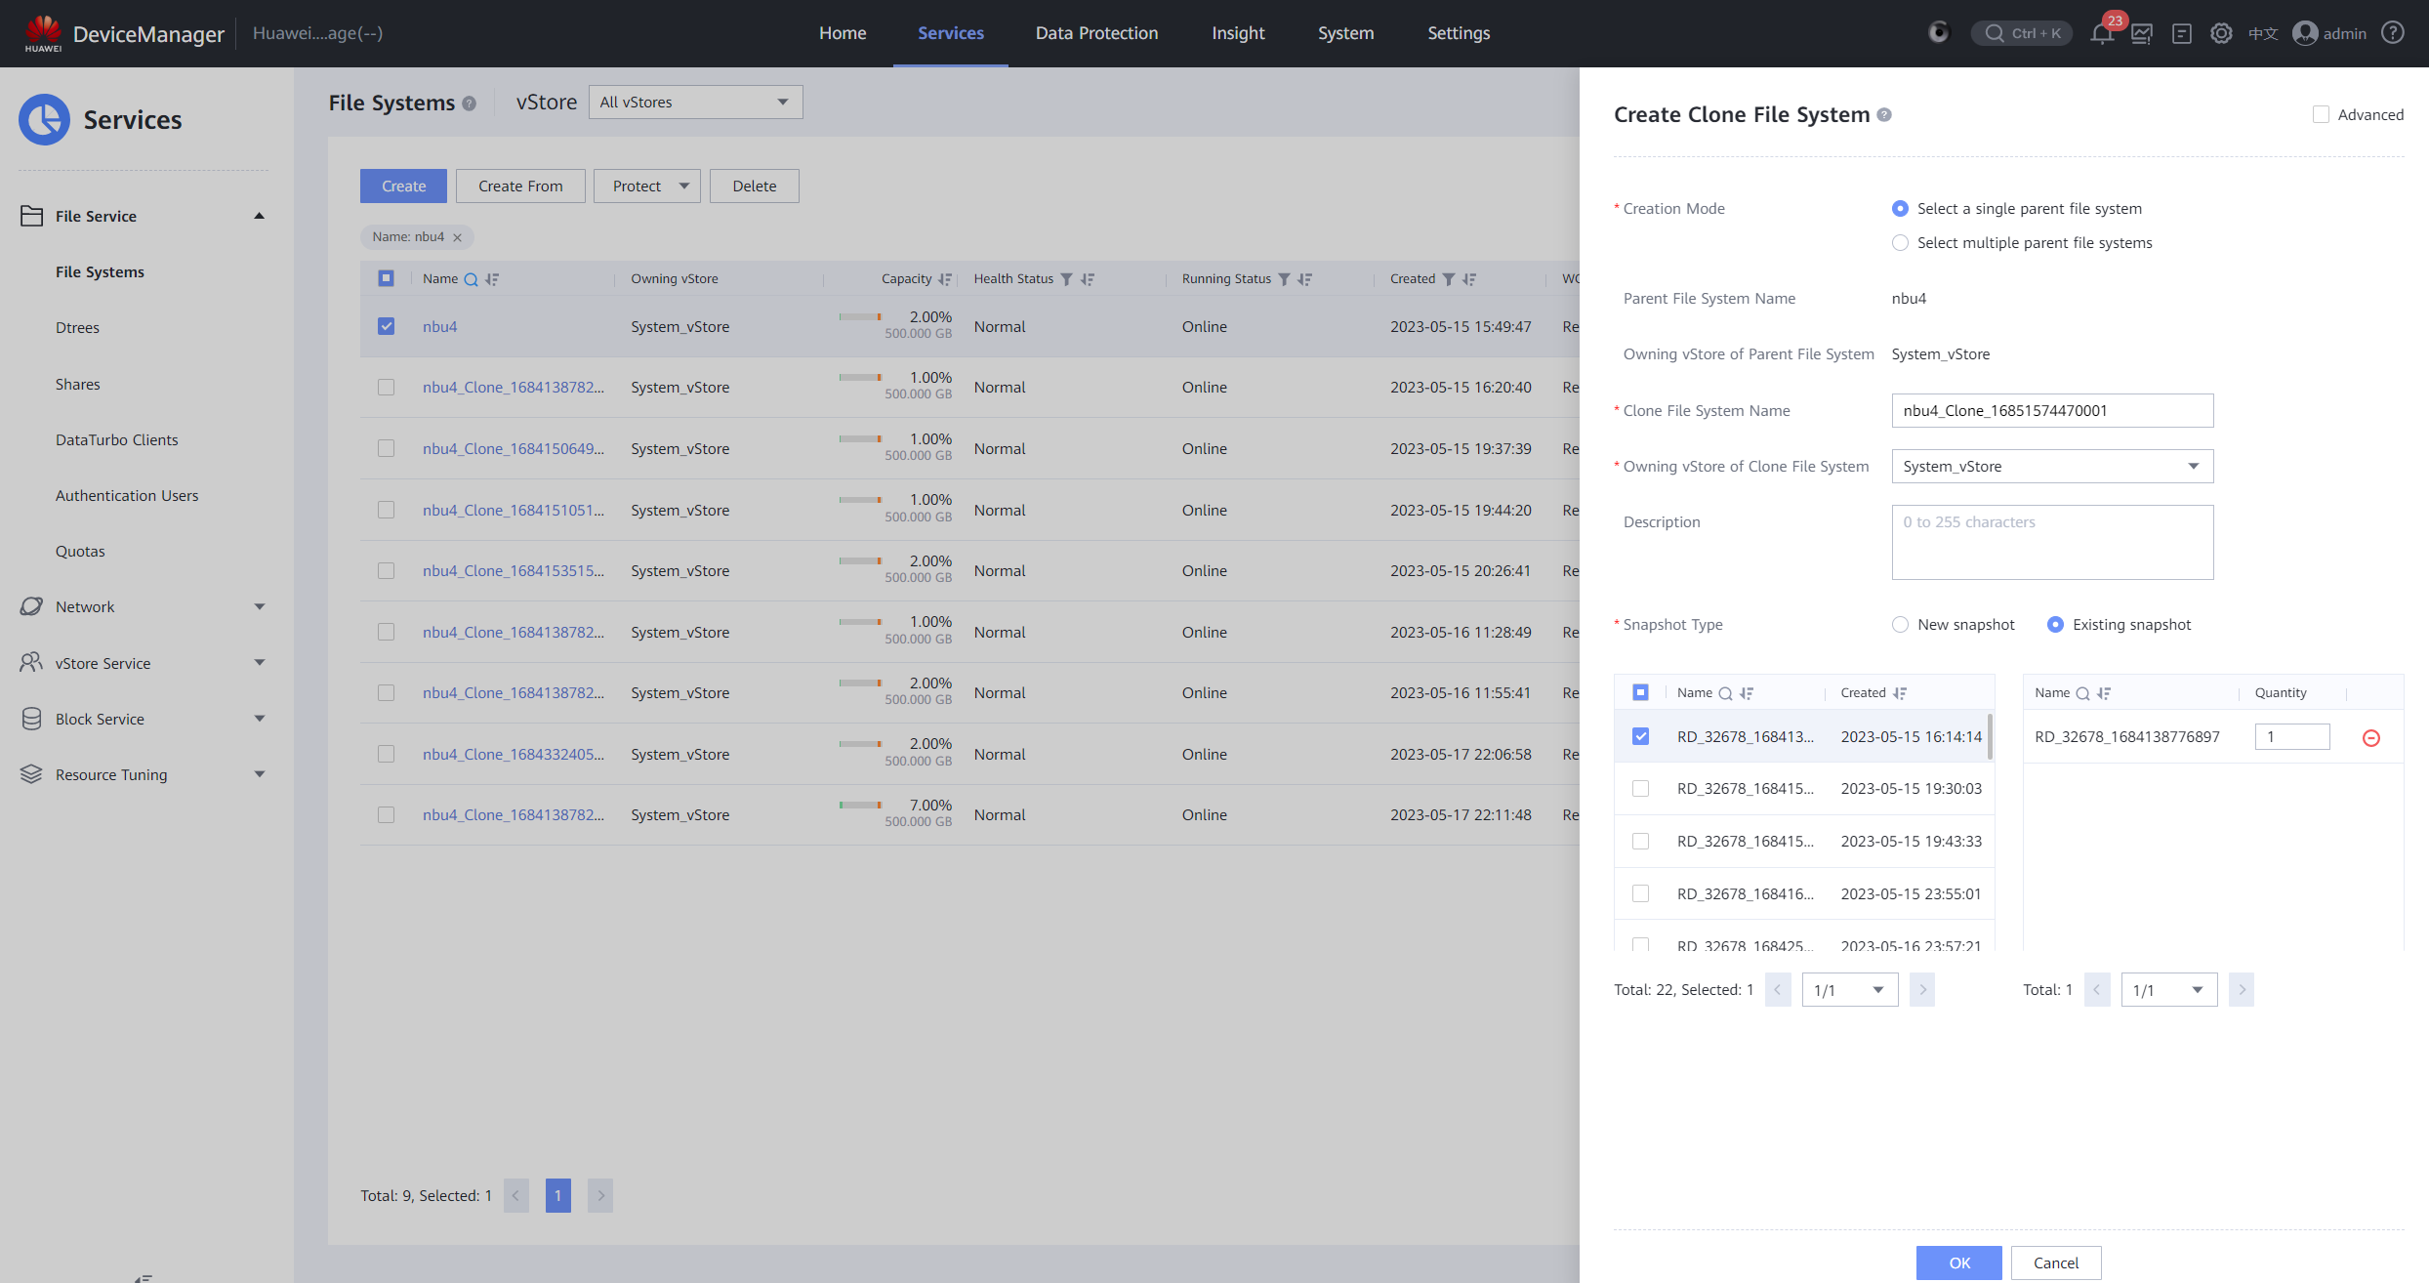Switch the interface language to Chinese via 中文 icon

[2262, 34]
